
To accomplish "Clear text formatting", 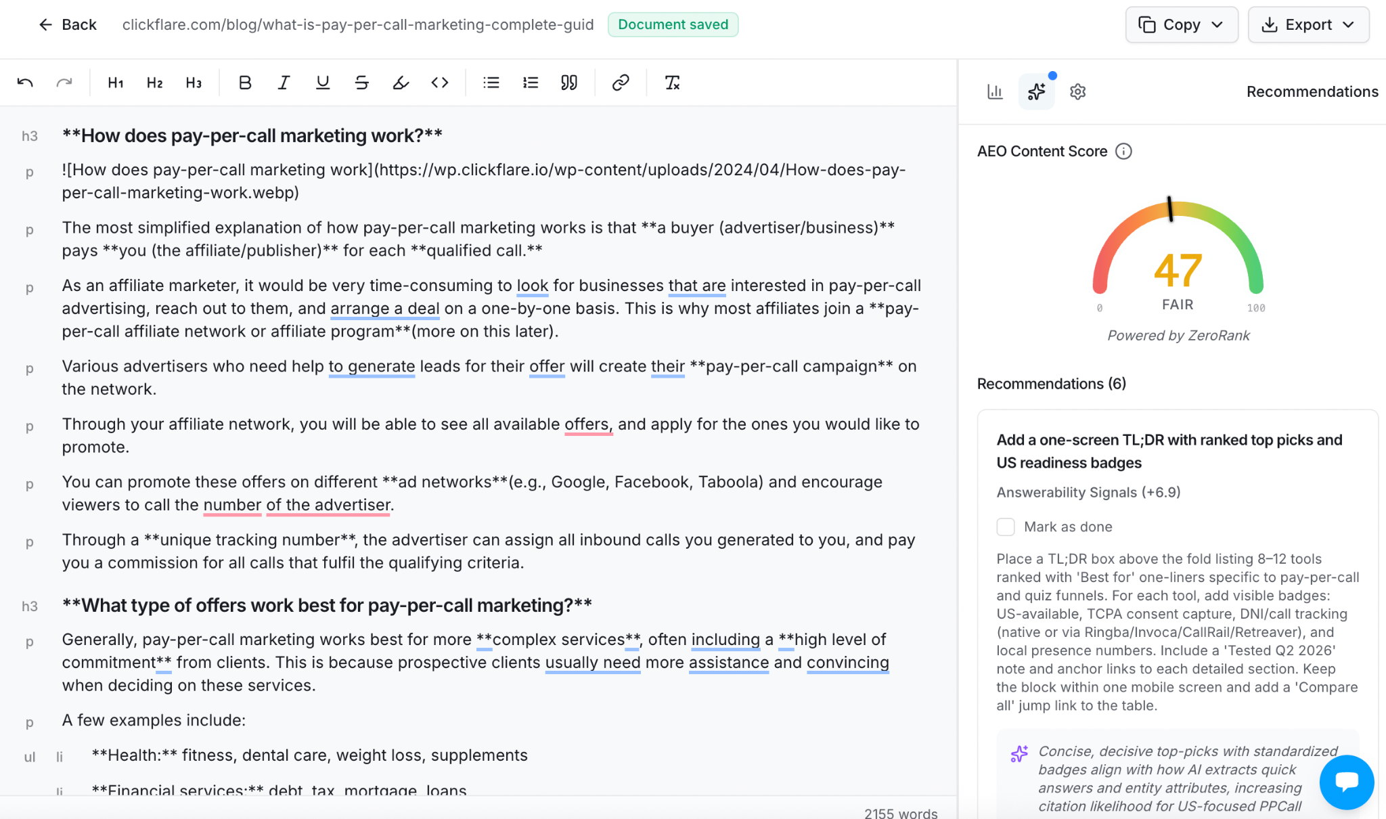I will click(x=672, y=83).
